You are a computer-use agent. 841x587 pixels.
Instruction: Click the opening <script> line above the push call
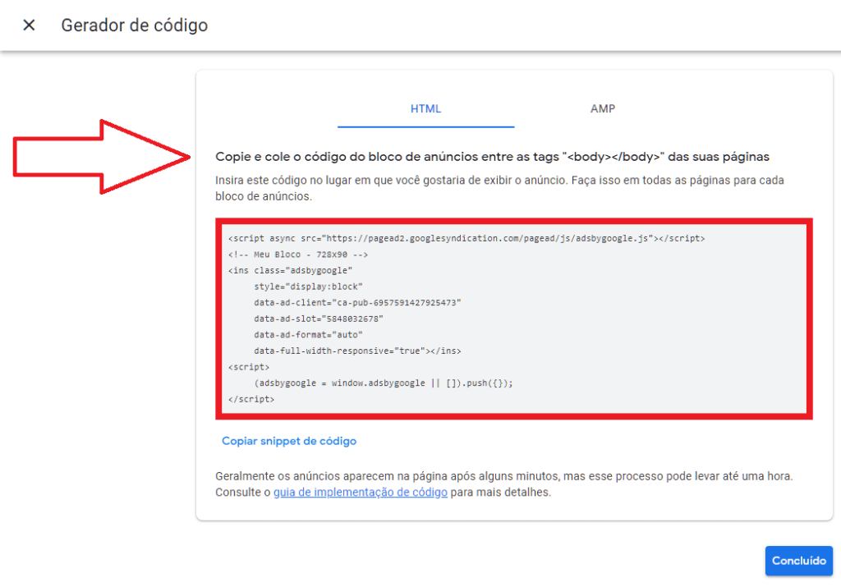click(x=249, y=367)
